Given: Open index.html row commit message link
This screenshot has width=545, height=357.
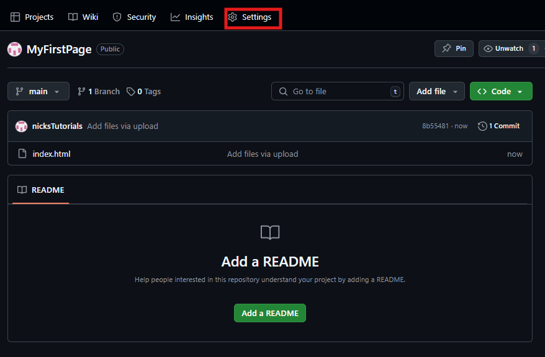Looking at the screenshot, I should (263, 154).
